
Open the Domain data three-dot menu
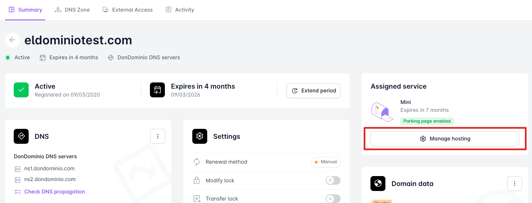515,184
